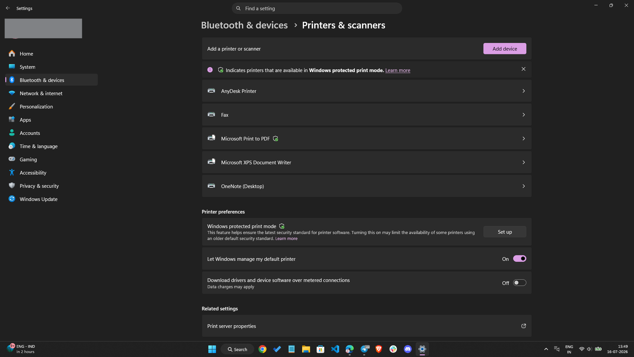Click the purple info icon in banner
This screenshot has height=357, width=634.
(210, 70)
